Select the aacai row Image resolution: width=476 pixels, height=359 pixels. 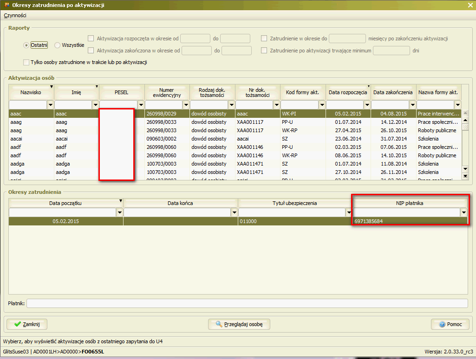235,139
